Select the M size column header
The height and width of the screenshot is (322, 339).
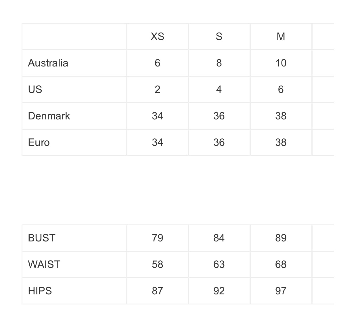(281, 37)
